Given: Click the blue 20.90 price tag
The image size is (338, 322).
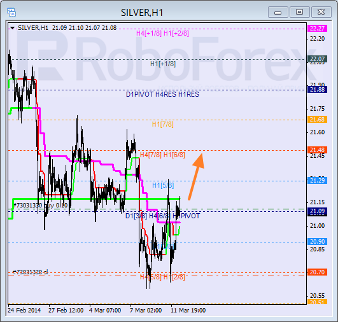Looking at the screenshot, I should (317, 242).
